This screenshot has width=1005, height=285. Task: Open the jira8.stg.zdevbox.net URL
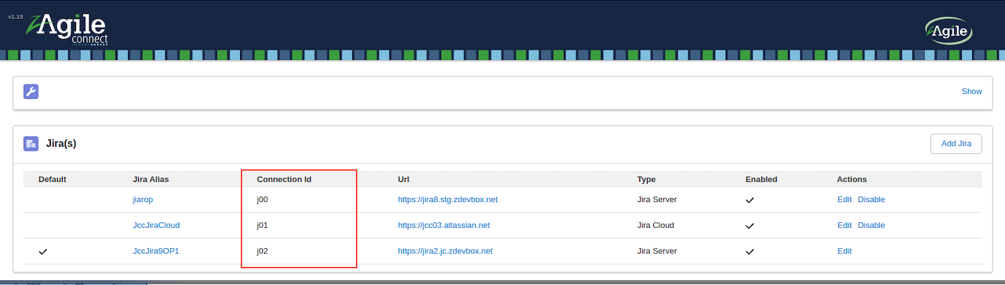click(447, 199)
